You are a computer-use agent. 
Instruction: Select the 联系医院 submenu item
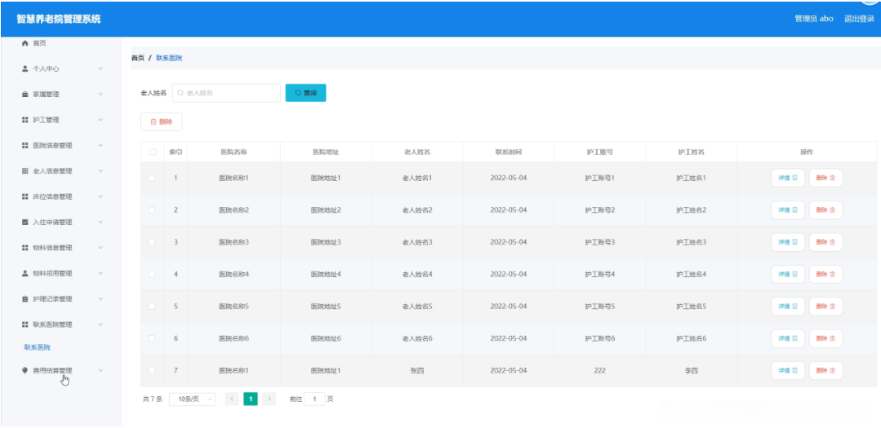pos(37,347)
